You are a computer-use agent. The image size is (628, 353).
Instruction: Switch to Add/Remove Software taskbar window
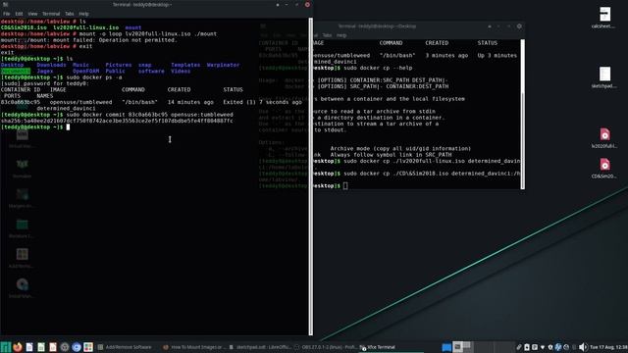125,347
